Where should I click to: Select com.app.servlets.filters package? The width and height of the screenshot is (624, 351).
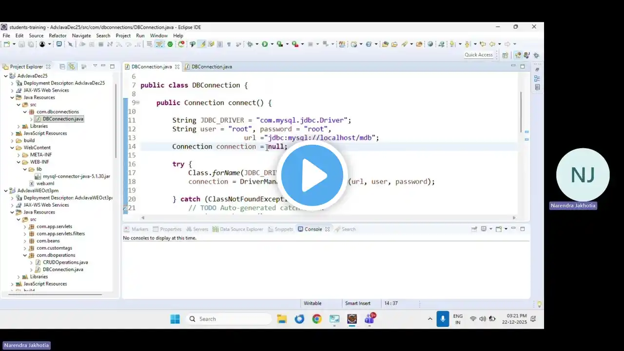tap(57, 234)
